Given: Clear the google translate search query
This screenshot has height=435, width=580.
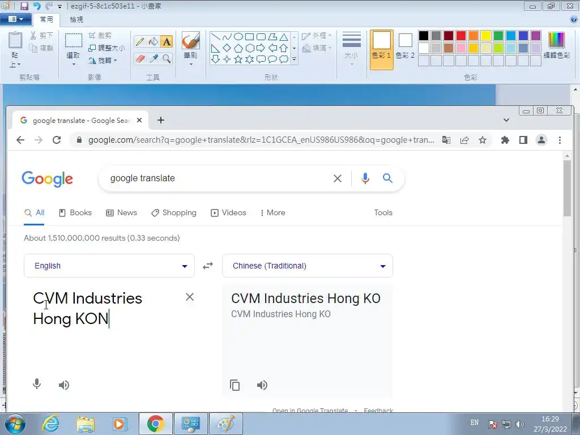Looking at the screenshot, I should [x=338, y=178].
